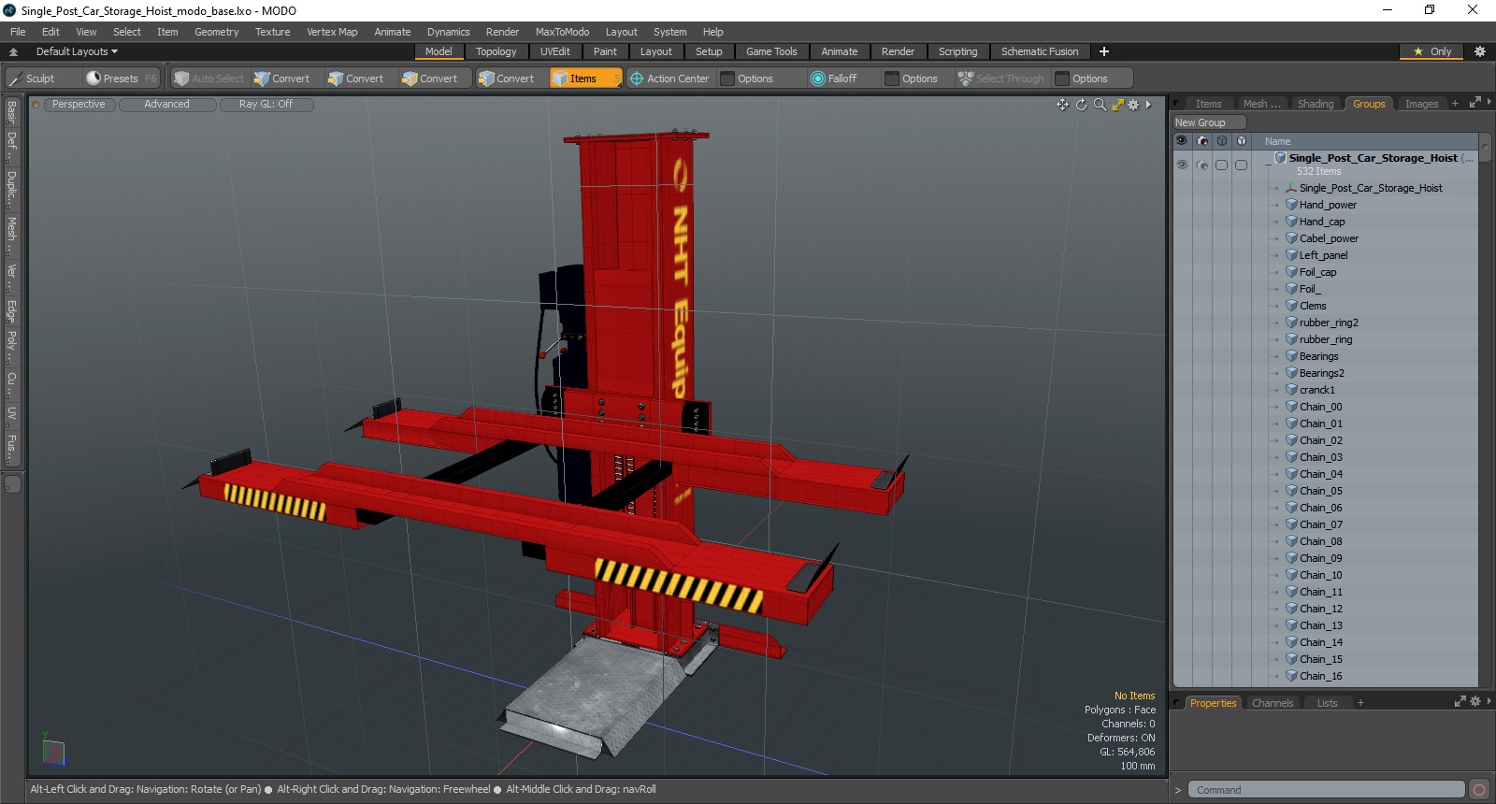Click the viewport zoom magnifier icon

pos(1100,105)
